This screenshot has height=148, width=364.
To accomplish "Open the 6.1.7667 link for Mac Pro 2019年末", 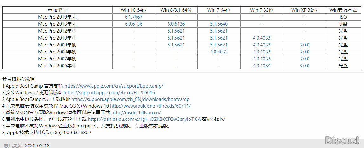I will [134, 17].
